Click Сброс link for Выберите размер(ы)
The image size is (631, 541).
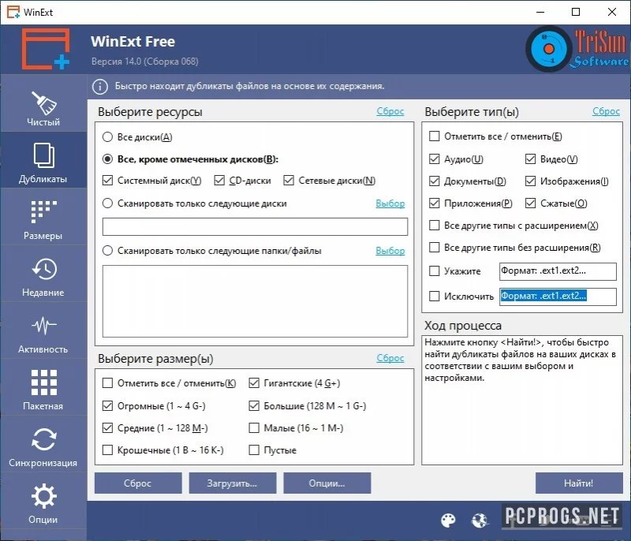(x=390, y=358)
